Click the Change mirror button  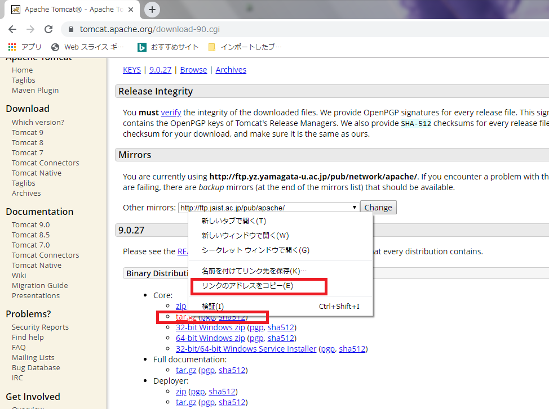[x=378, y=207]
